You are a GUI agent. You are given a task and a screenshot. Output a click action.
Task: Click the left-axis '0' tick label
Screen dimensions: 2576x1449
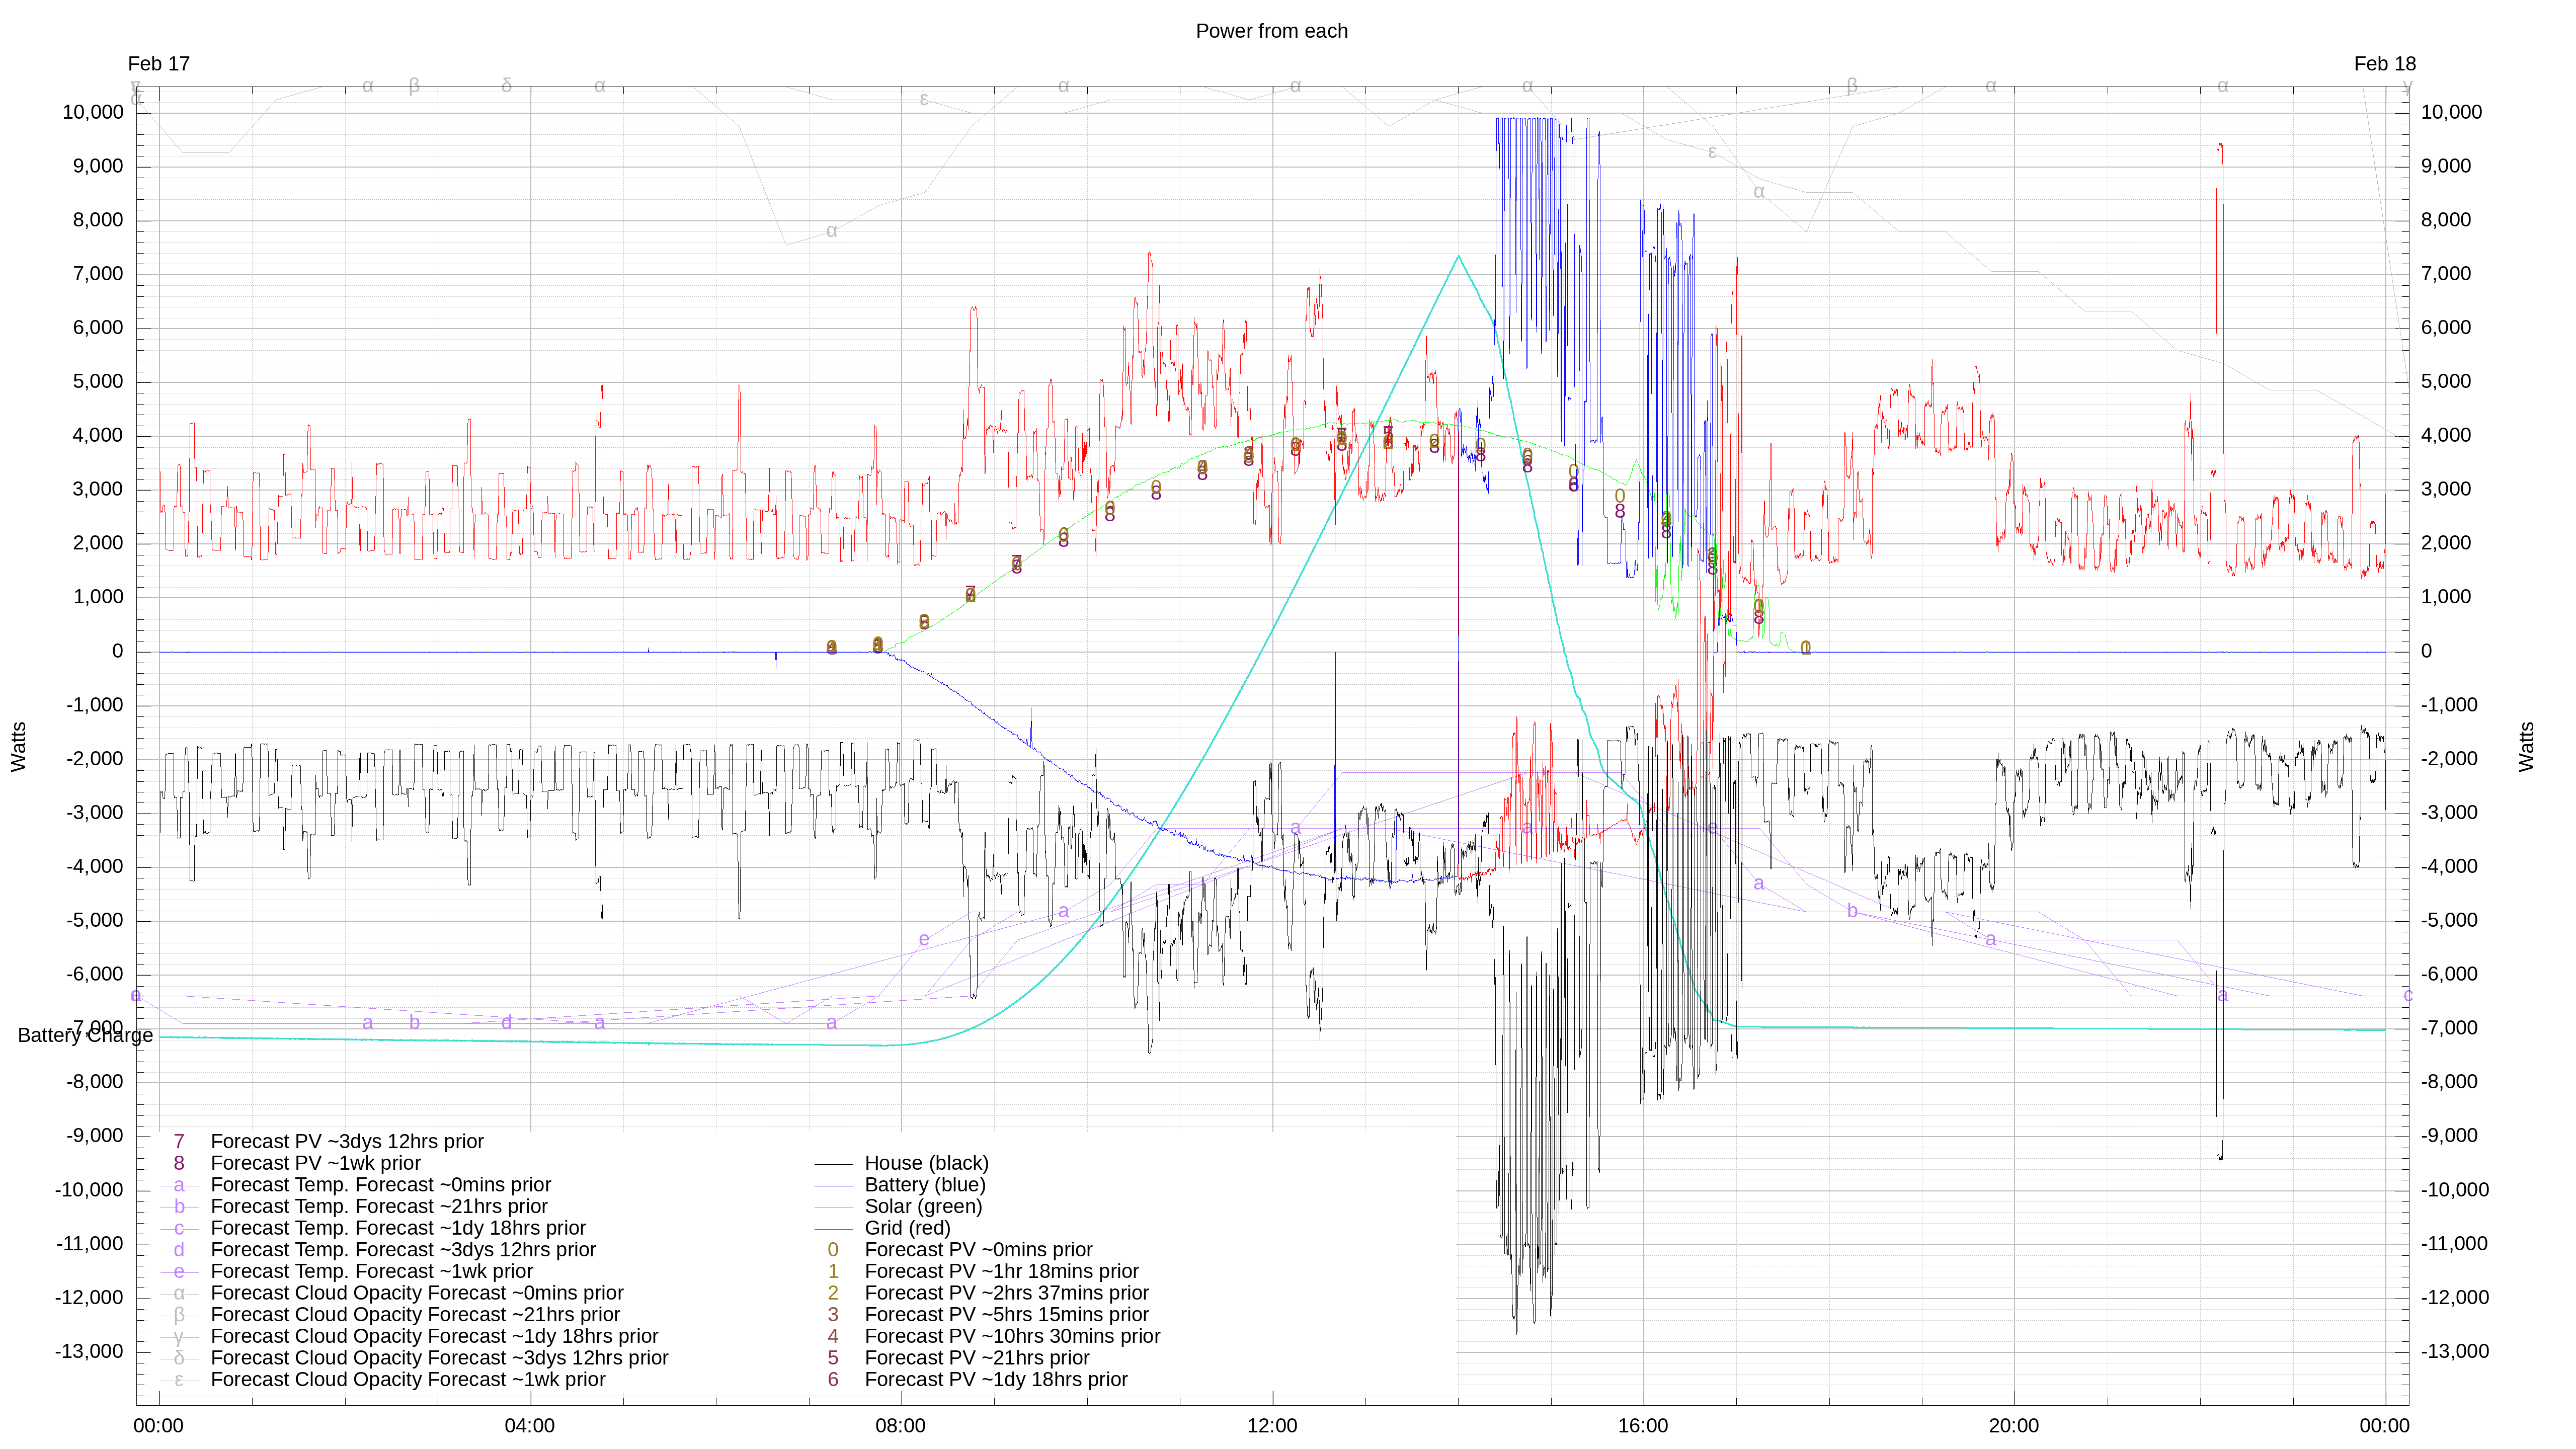point(118,651)
